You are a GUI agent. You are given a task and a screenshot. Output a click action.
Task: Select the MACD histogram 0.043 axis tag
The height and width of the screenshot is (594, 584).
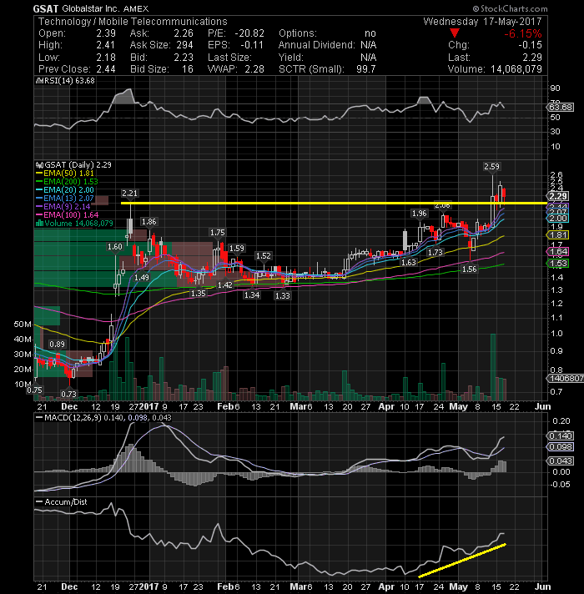click(561, 461)
